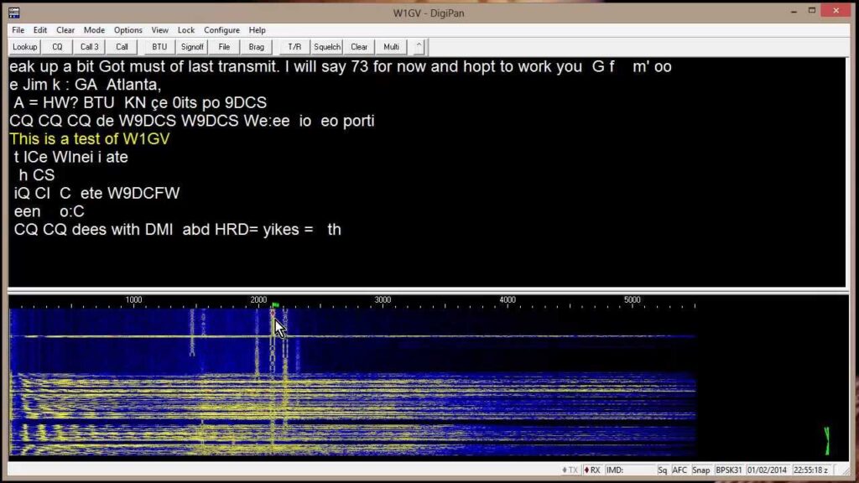Maximize the DigiPan window

(812, 11)
